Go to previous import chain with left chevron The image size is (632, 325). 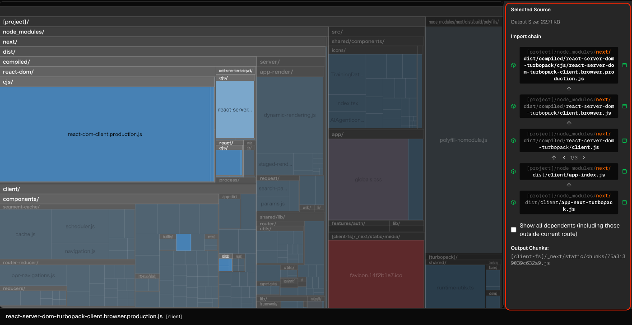[564, 158]
